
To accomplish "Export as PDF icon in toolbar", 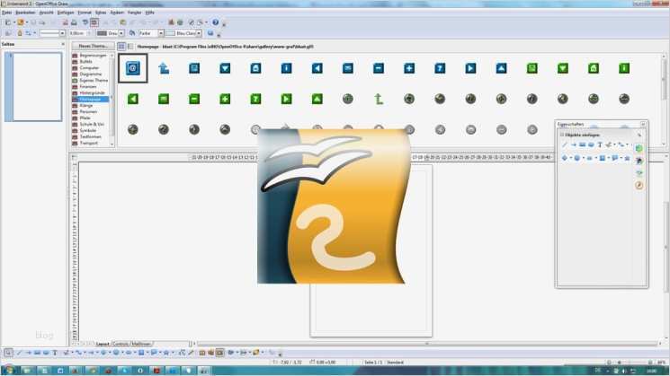I will click(66, 22).
